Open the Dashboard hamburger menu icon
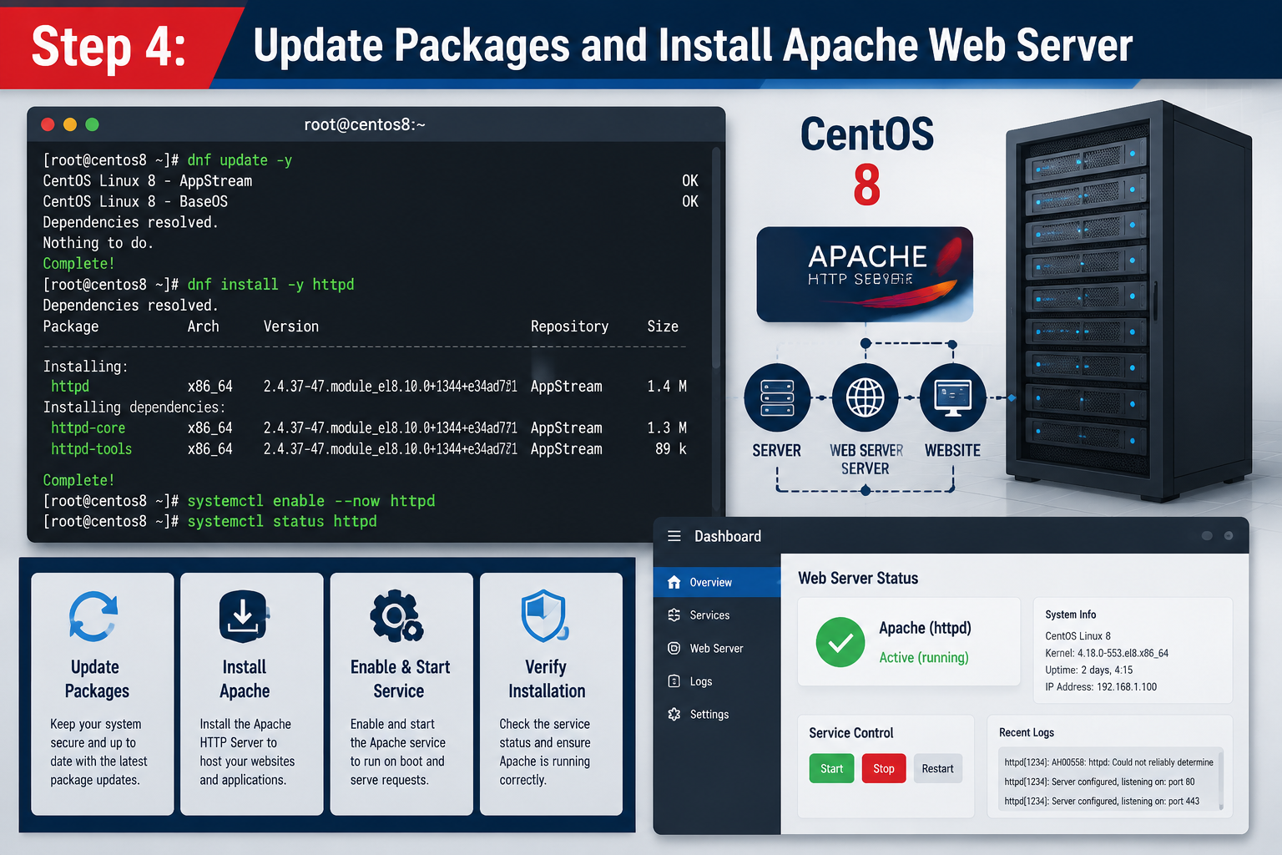 674,536
